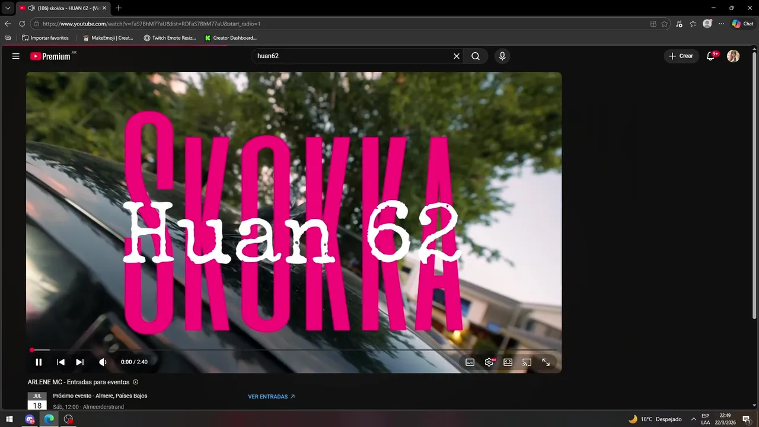The height and width of the screenshot is (427, 759).
Task: Skip to the next video
Action: pos(80,362)
